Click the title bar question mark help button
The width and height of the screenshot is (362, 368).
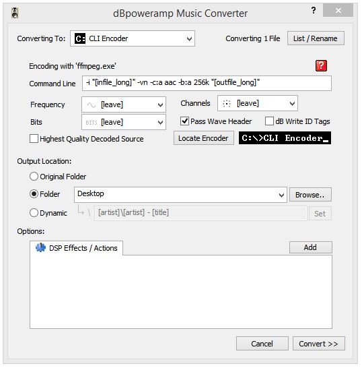314,10
